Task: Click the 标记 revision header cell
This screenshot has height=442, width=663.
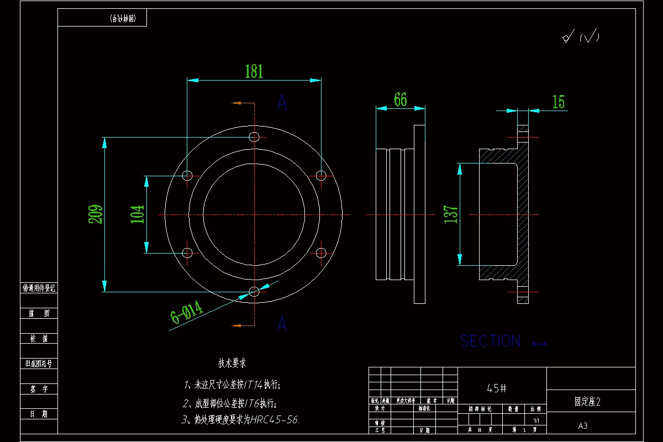Action: tap(375, 401)
